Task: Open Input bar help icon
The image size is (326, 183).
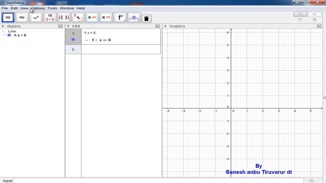Action: (311, 181)
